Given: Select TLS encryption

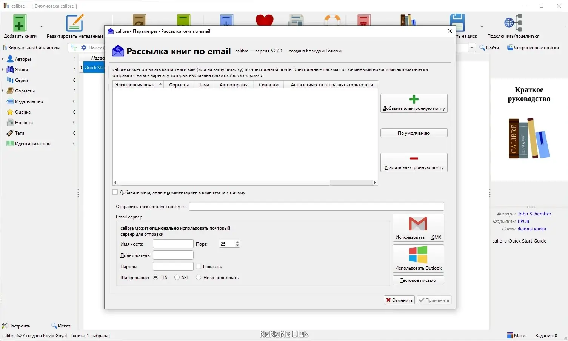Looking at the screenshot, I should pos(156,278).
